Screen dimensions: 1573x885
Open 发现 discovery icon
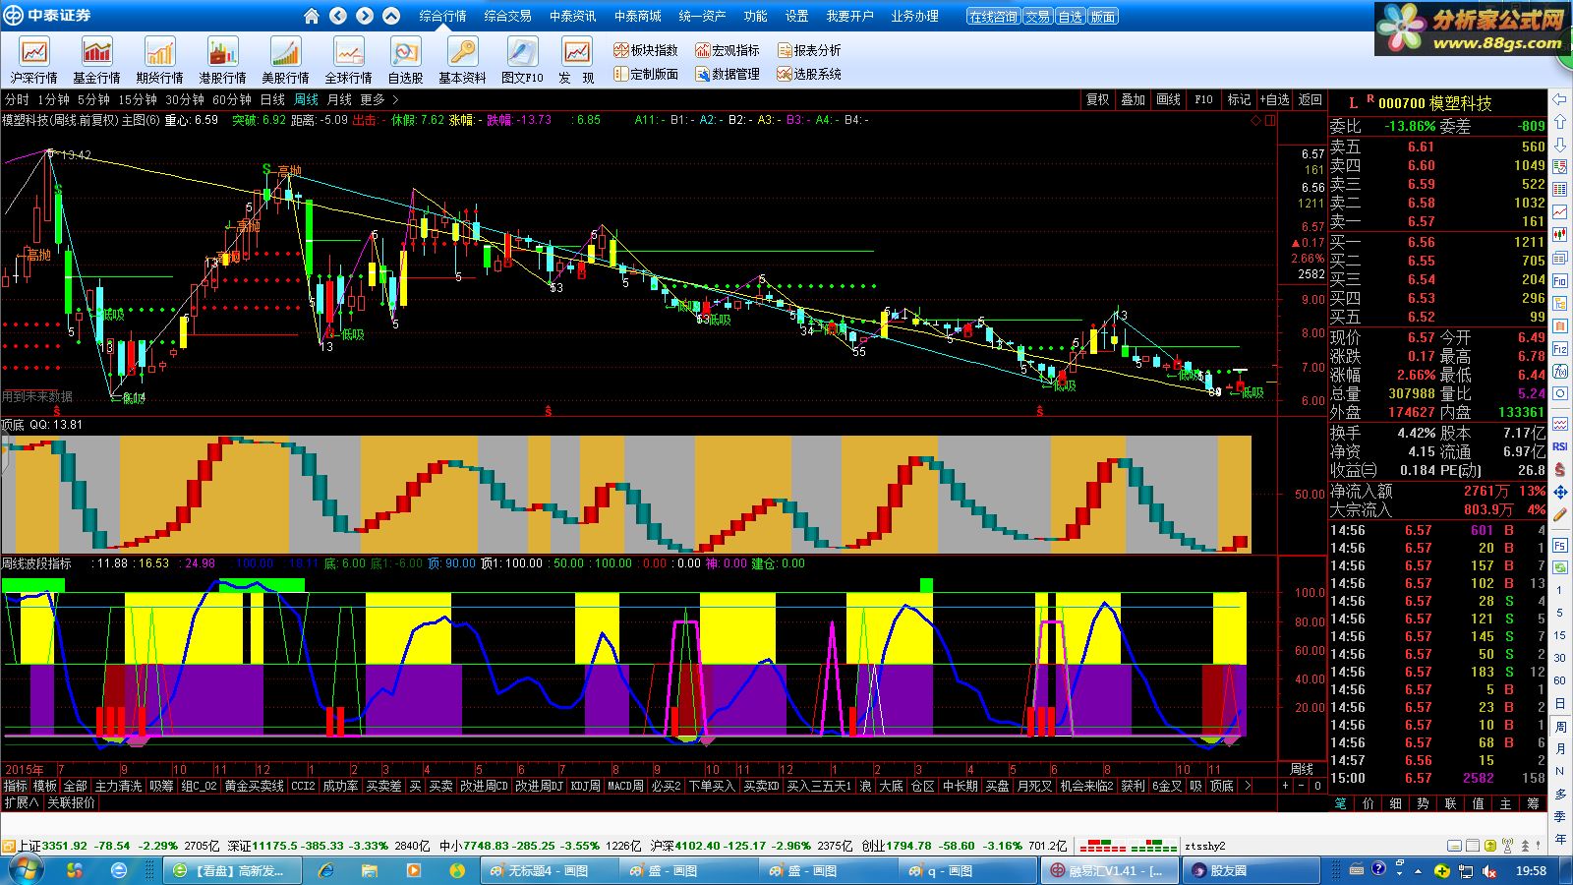coord(577,60)
